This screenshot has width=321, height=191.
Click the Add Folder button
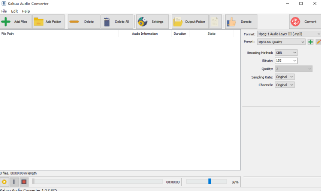pyautogui.click(x=49, y=22)
